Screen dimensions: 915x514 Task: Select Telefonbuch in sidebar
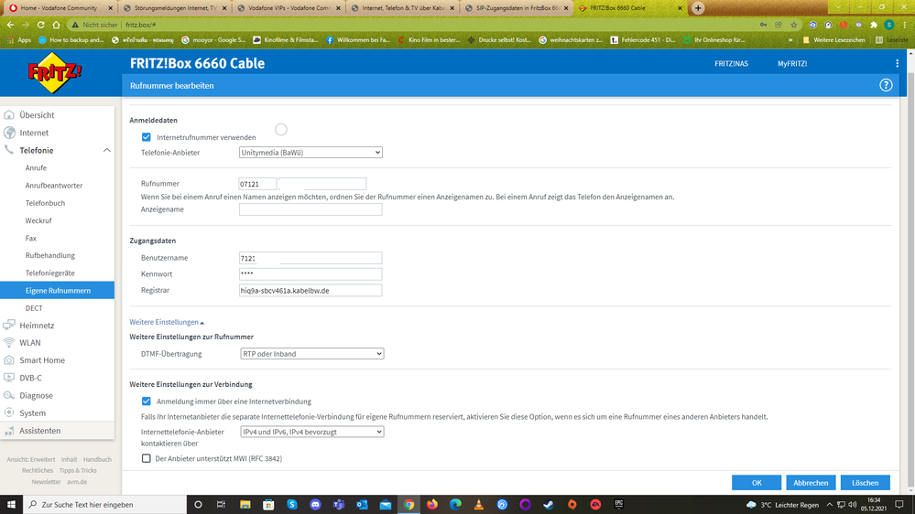45,203
